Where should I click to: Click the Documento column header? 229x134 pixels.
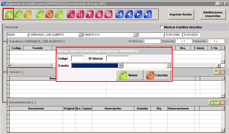tap(36, 108)
